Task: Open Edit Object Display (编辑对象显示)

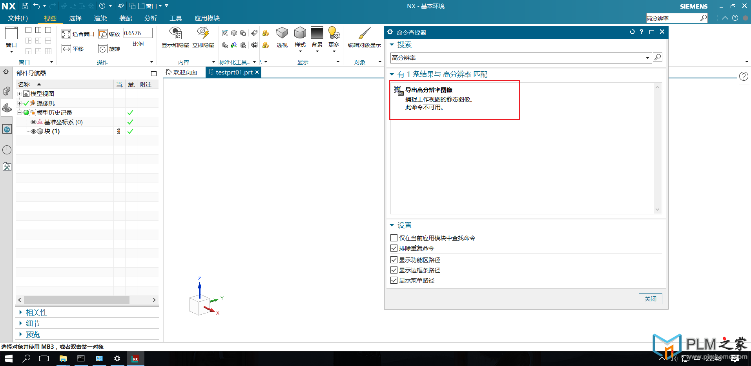Action: 365,38
